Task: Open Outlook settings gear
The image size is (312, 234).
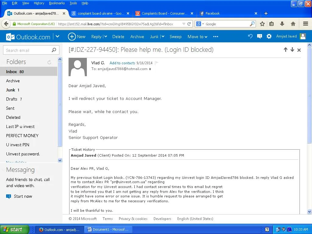Action: pos(269,36)
